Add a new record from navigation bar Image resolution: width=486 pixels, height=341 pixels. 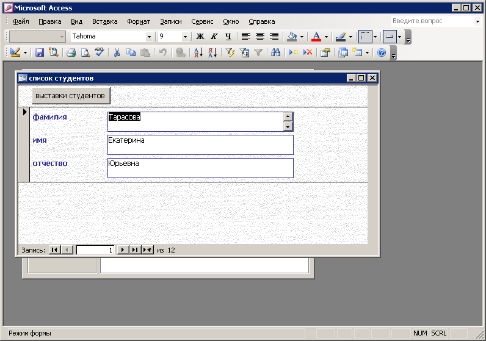pyautogui.click(x=148, y=250)
